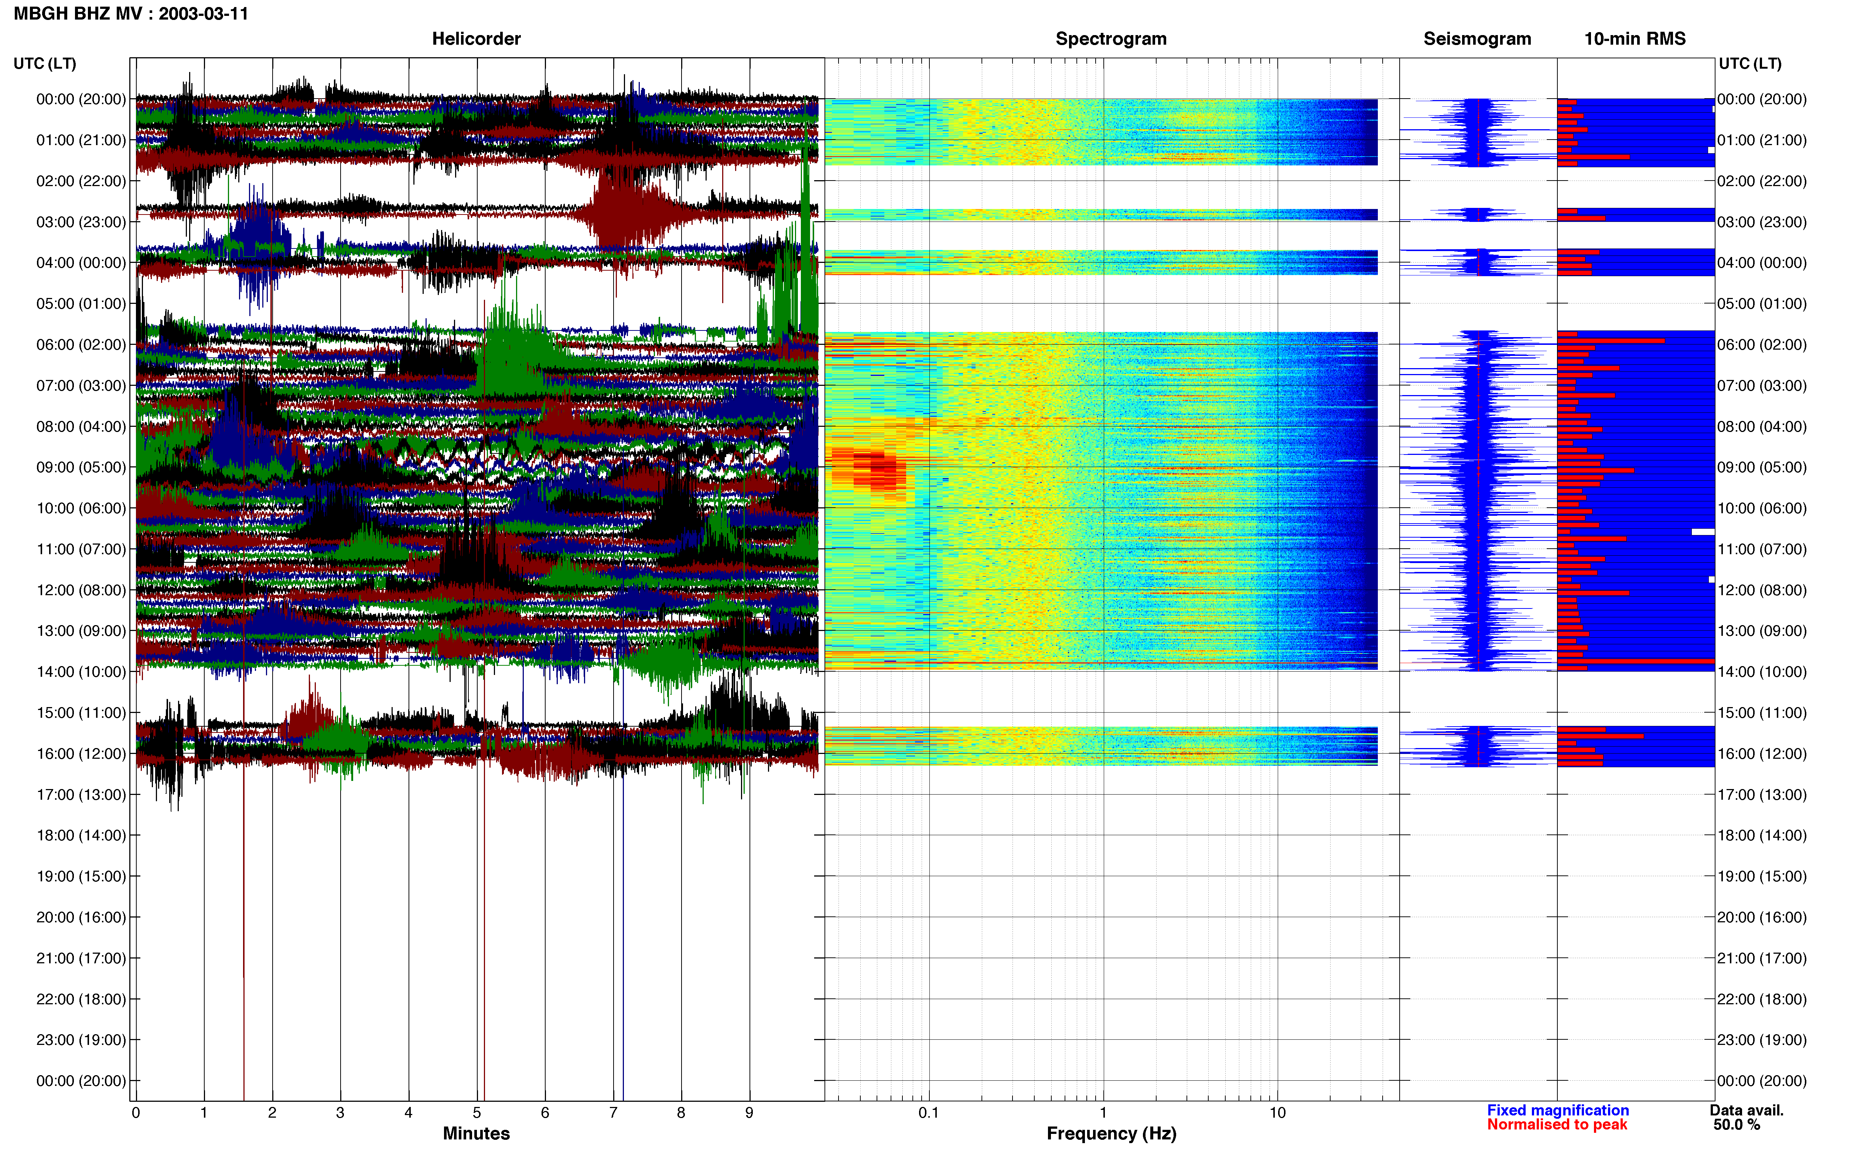Click the blue 'Fixed magnification' legend text
This screenshot has height=1159, width=1854.
click(x=1558, y=1110)
